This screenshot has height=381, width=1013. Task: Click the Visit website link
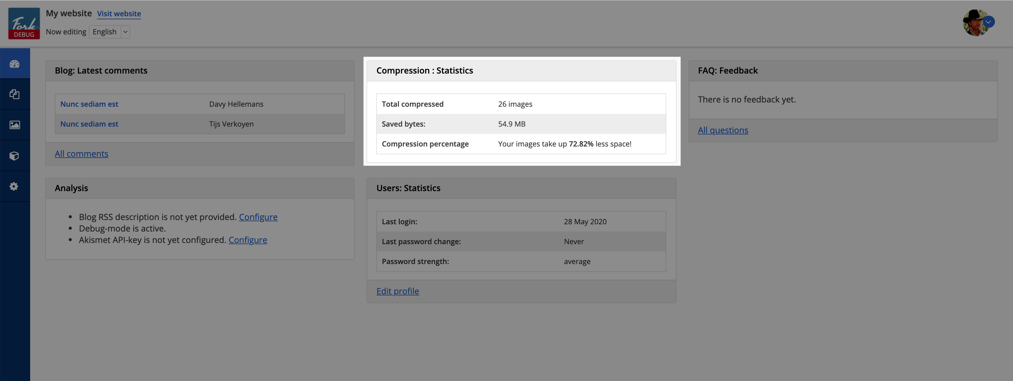pos(119,14)
